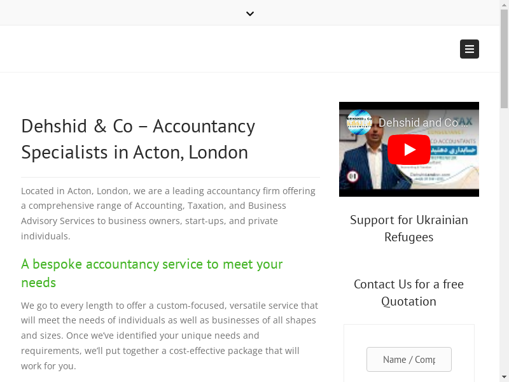Click the scrollbar down arrow
This screenshot has width=509, height=382.
click(504, 378)
